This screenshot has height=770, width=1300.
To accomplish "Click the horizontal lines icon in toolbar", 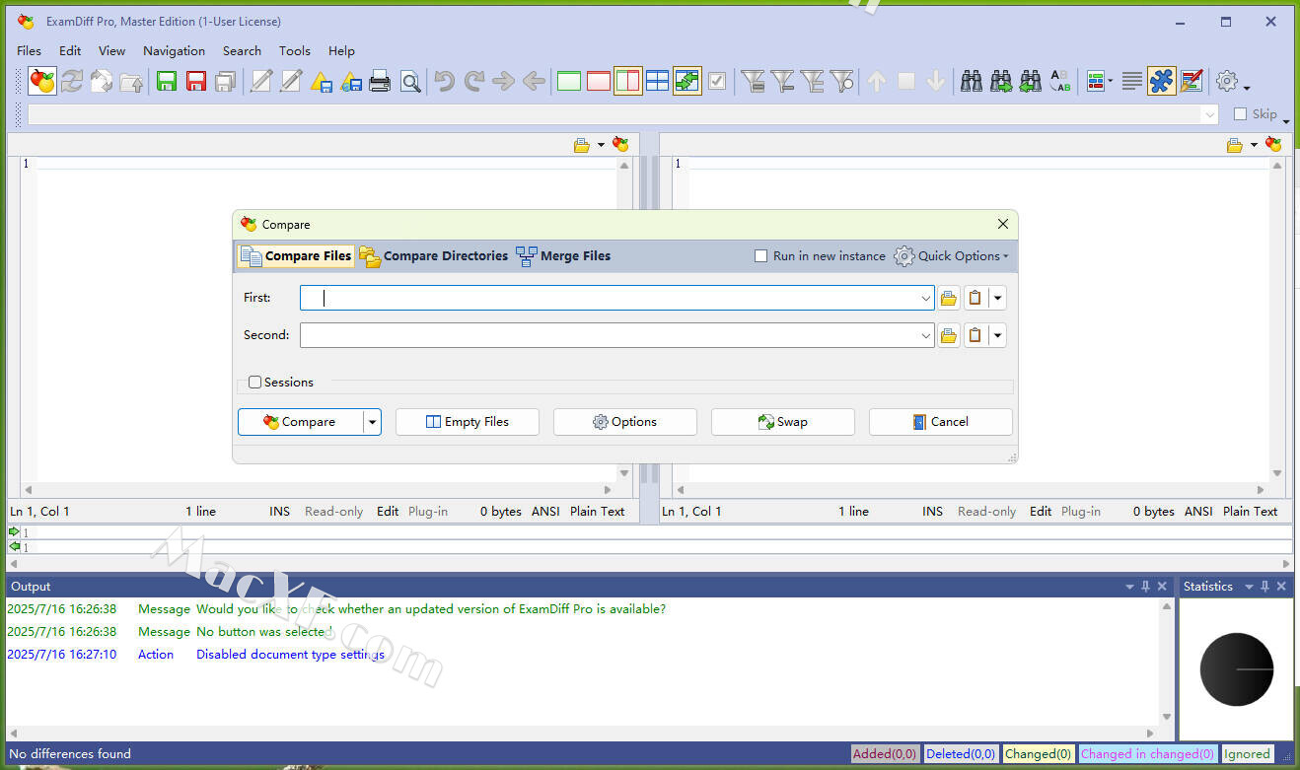I will coord(1132,82).
